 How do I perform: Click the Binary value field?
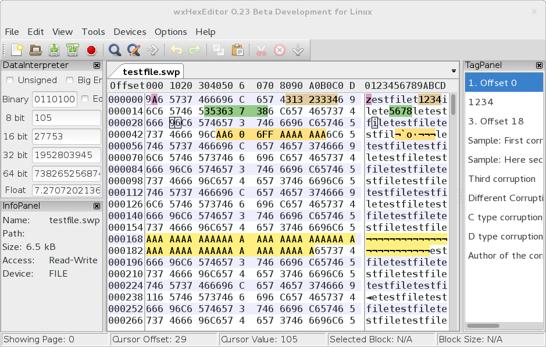pos(55,99)
